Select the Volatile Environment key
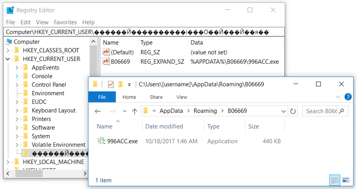This screenshot has width=356, height=189. (59, 145)
